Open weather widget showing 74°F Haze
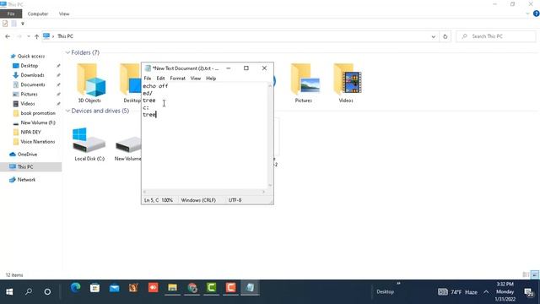Image resolution: width=540 pixels, height=304 pixels. [457, 292]
